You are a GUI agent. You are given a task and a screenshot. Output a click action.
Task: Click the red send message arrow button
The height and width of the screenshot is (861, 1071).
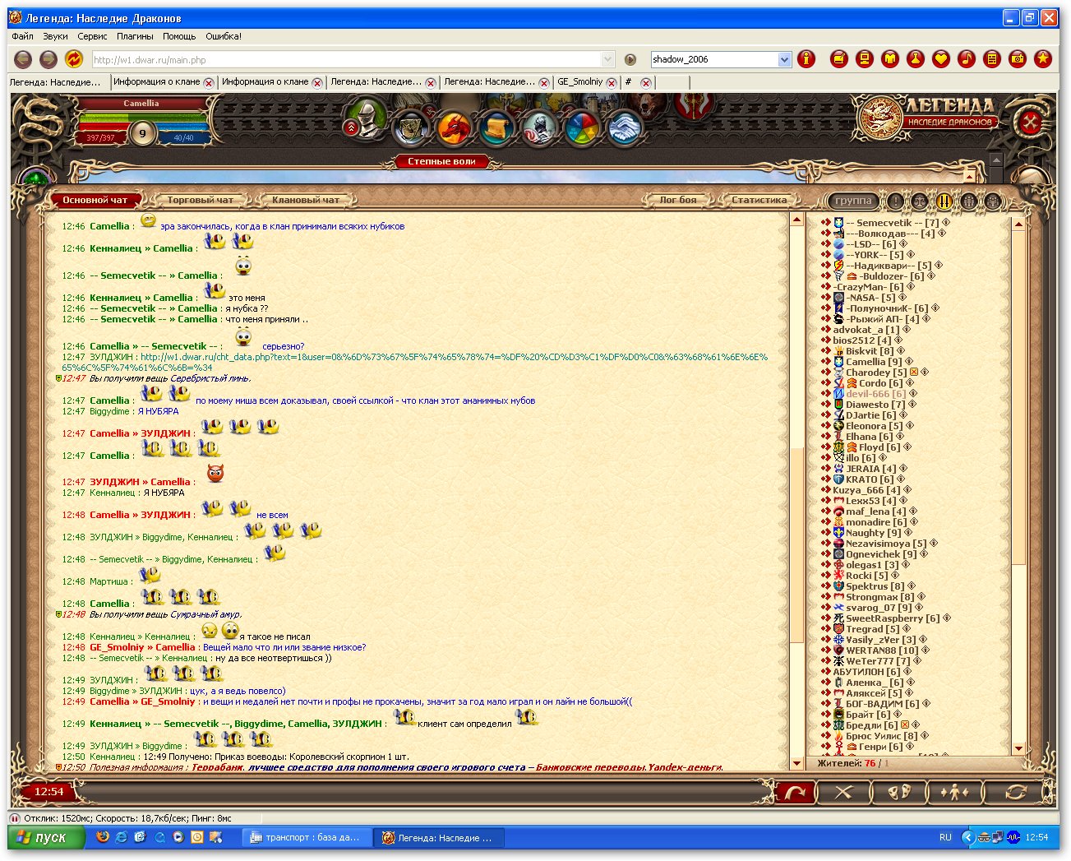pos(795,793)
